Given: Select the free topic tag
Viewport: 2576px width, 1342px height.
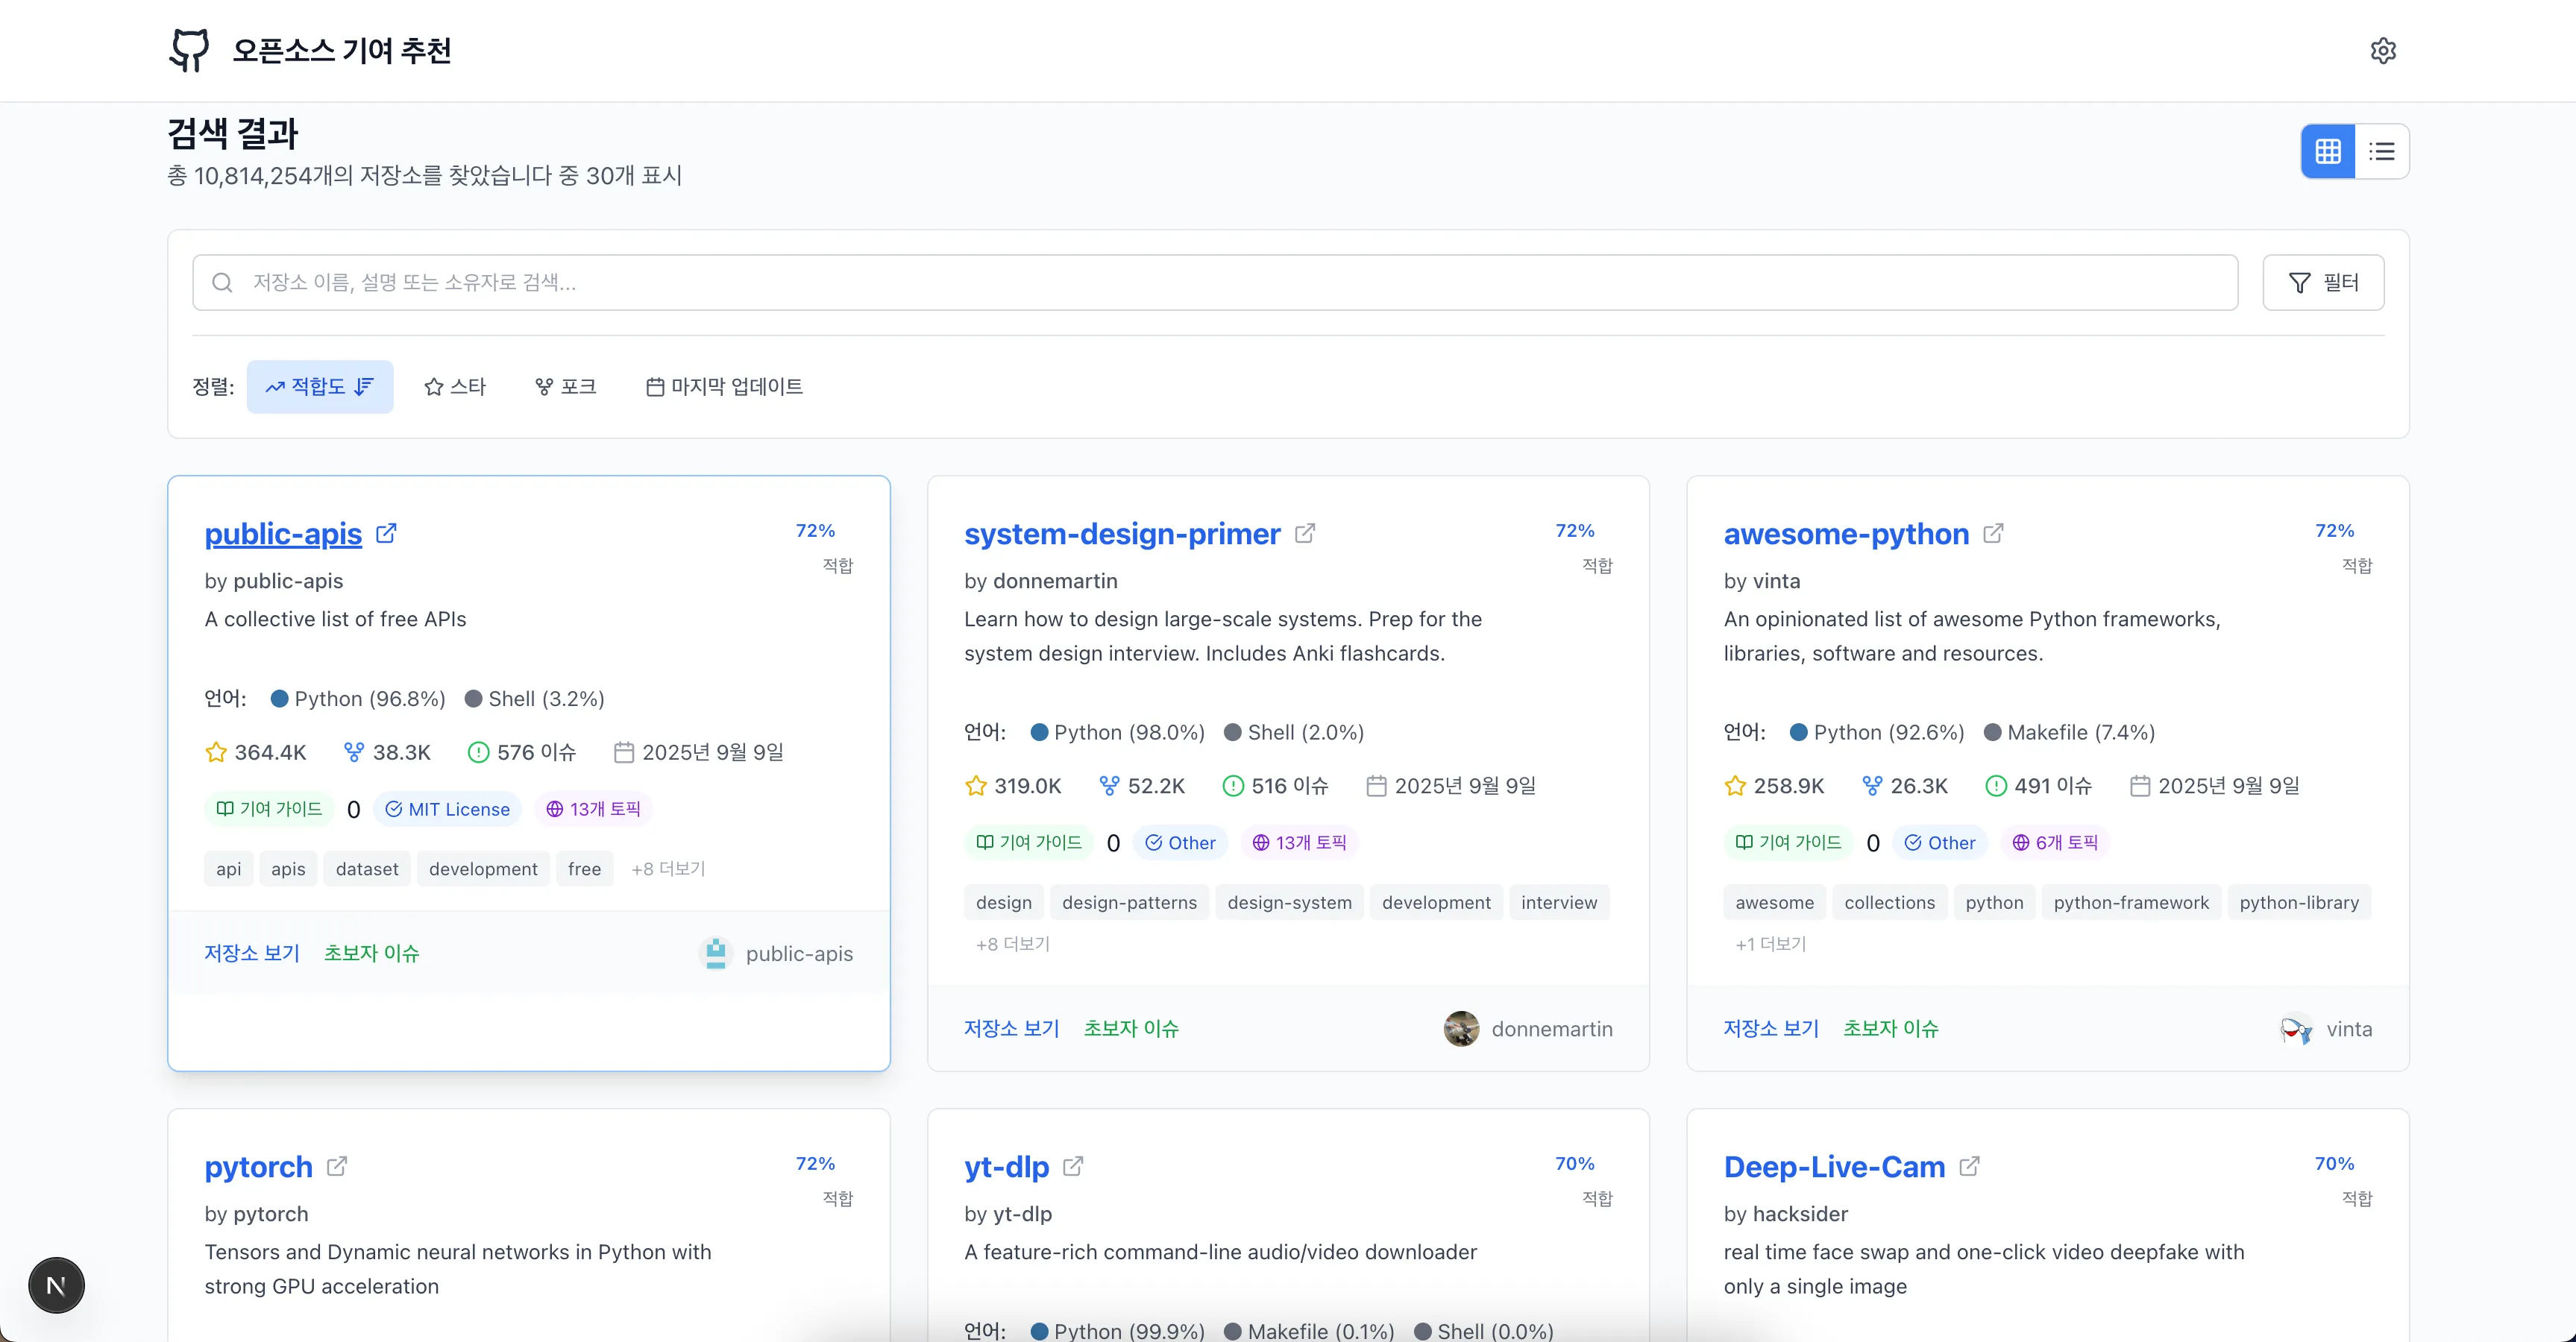Looking at the screenshot, I should (x=585, y=869).
